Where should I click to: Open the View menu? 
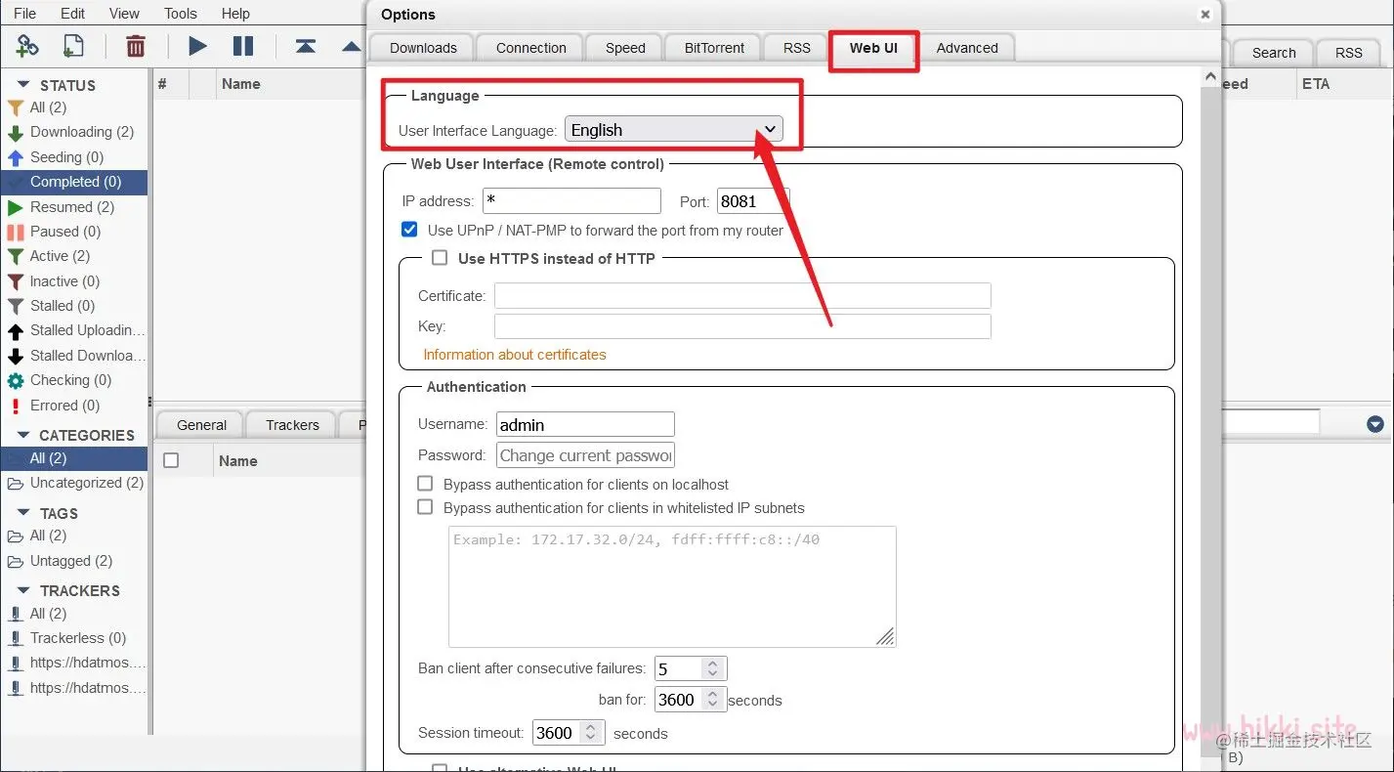[124, 14]
